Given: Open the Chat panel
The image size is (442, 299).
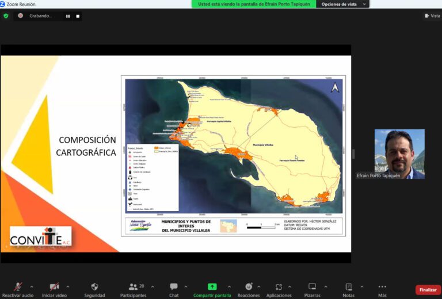Looking at the screenshot, I should (174, 287).
